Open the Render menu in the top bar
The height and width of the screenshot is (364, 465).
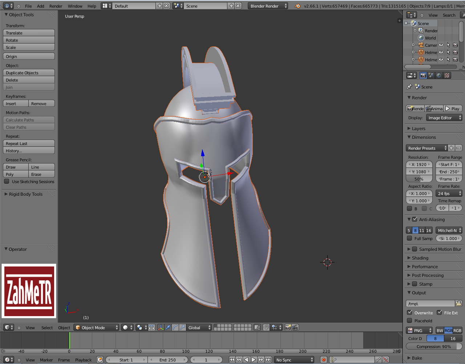[x=56, y=6]
